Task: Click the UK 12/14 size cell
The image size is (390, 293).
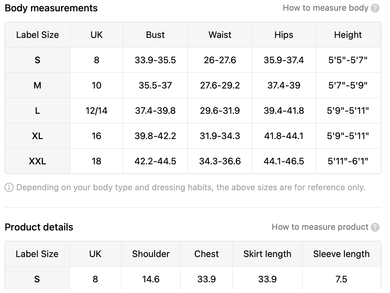Action: pos(97,111)
